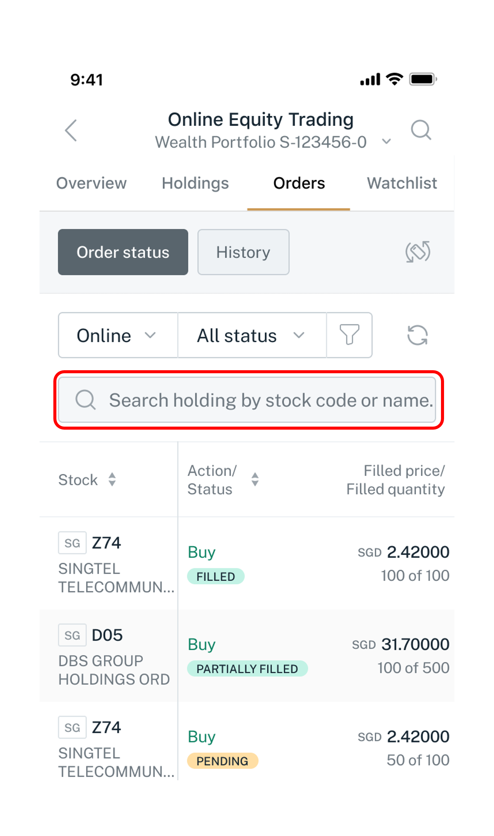The width and height of the screenshot is (494, 836).
Task: Open search with the magnifier icon in the header
Action: (x=421, y=130)
